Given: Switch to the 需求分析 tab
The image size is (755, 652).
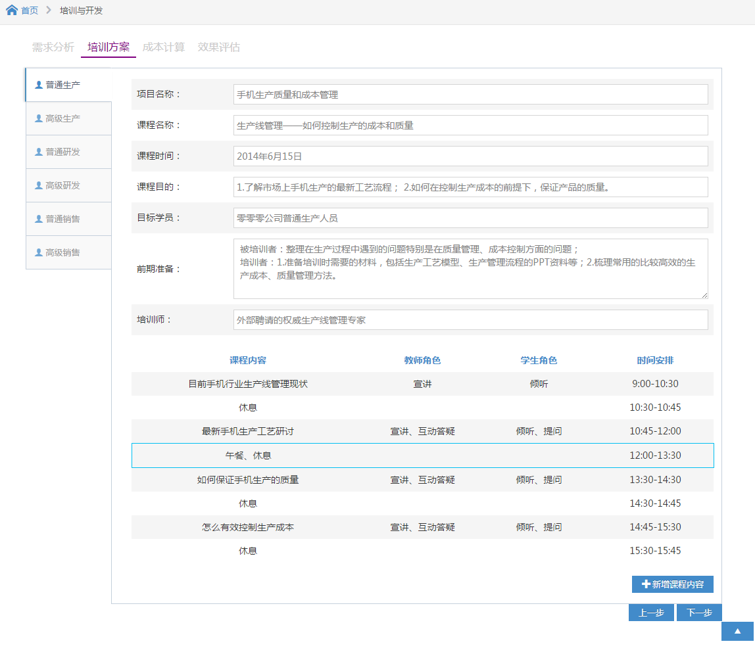Looking at the screenshot, I should 53,47.
